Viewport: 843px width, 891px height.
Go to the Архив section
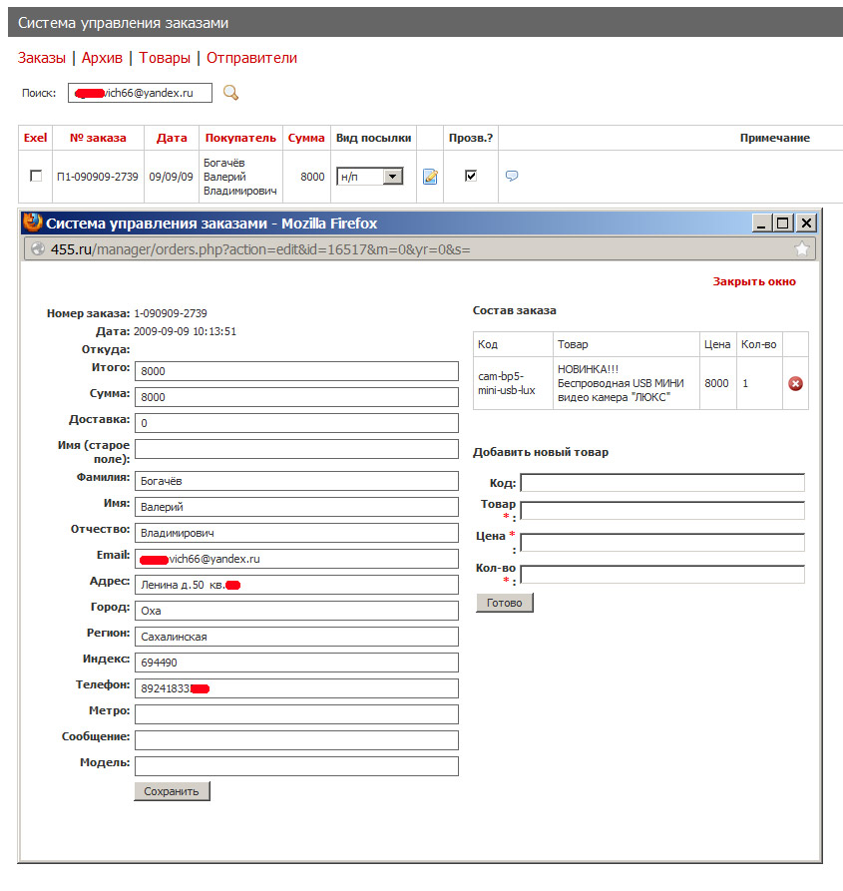click(x=102, y=58)
